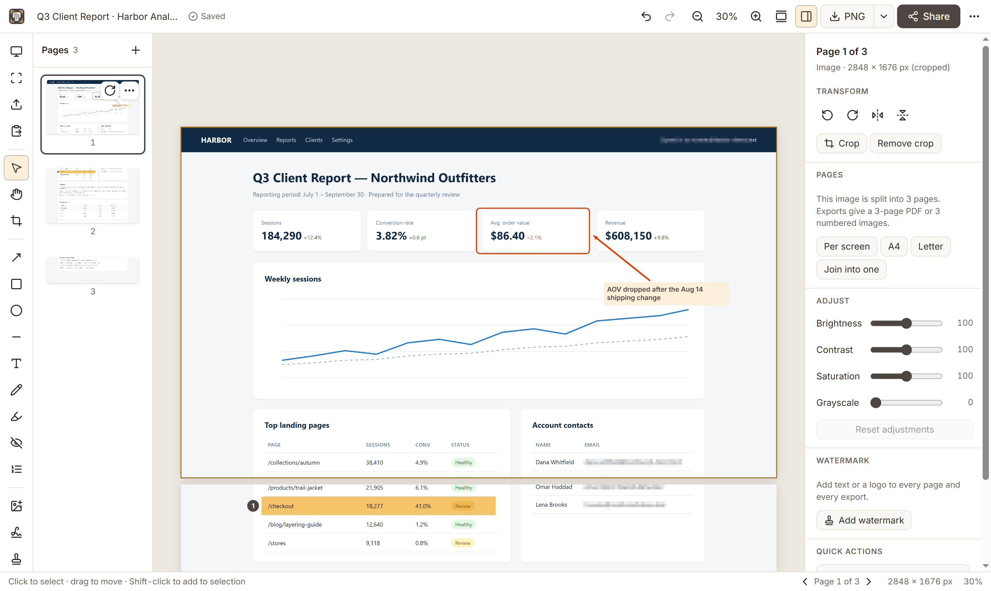Zoom in with the plus magnifier
This screenshot has width=991, height=591.
(x=756, y=16)
